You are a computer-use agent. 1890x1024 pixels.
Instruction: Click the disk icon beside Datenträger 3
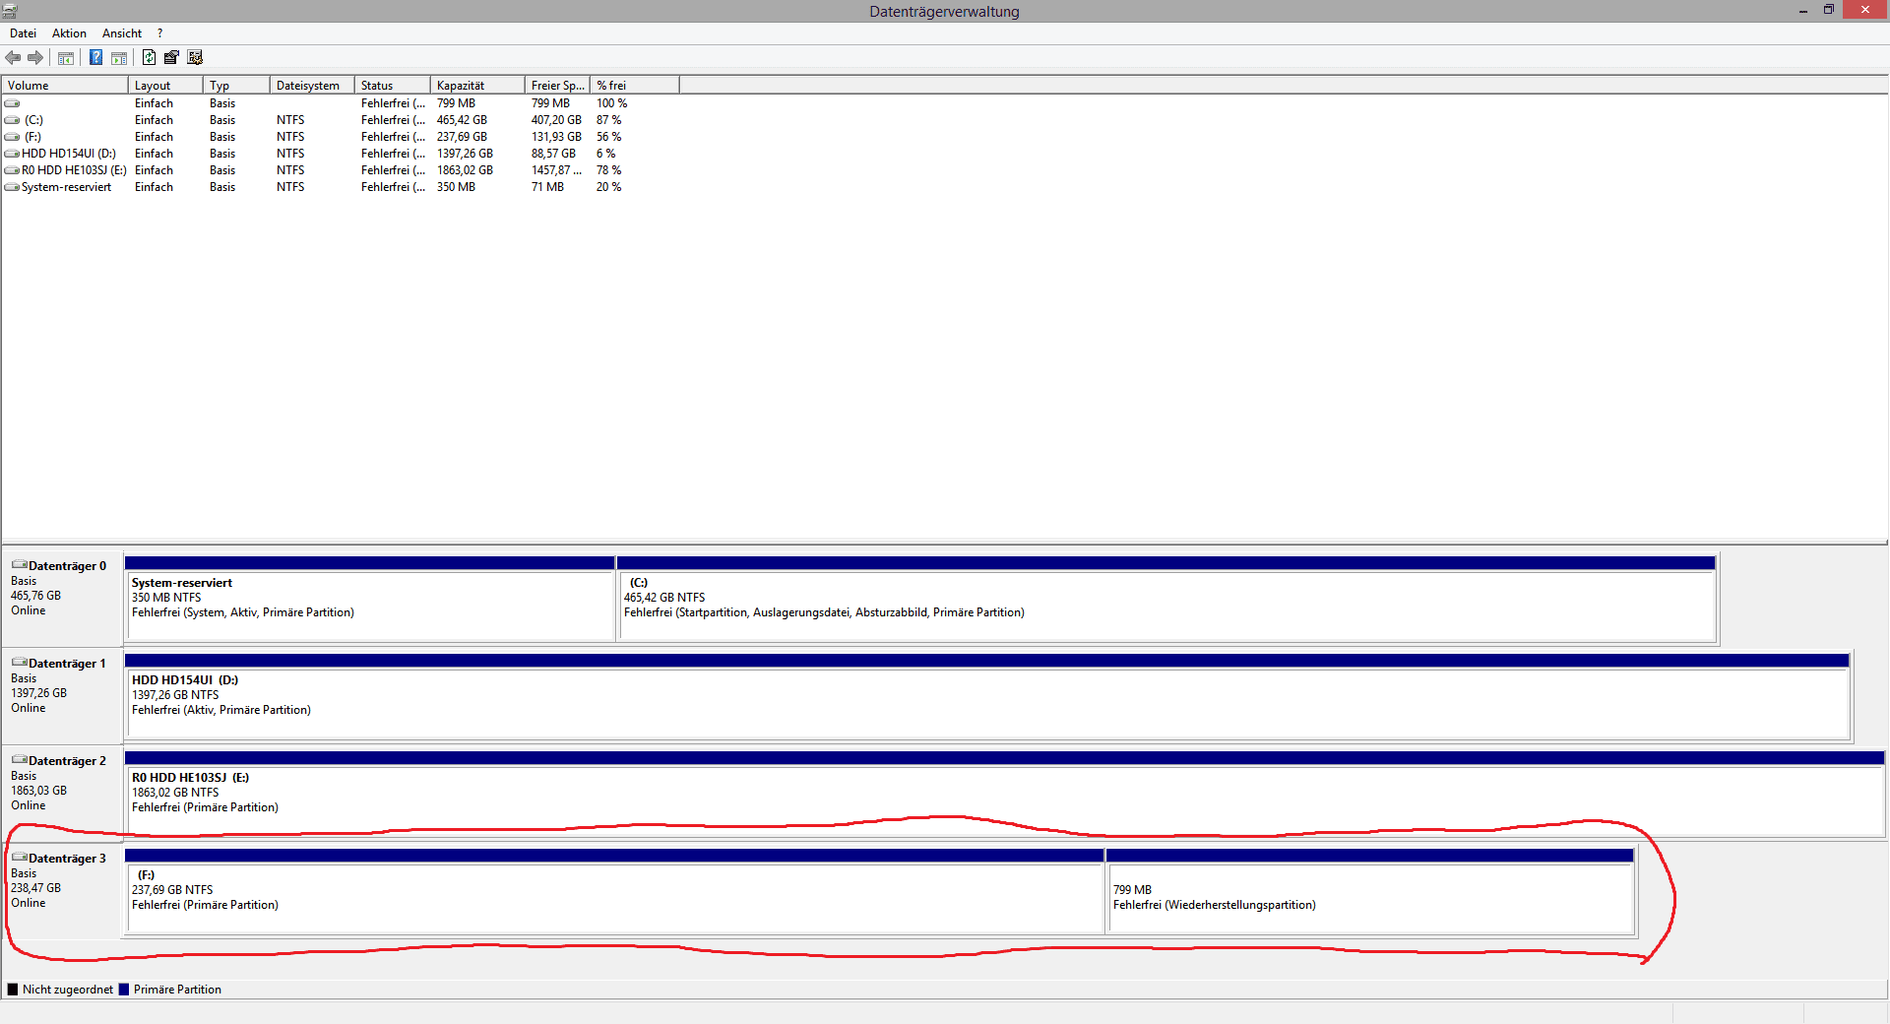click(x=19, y=858)
